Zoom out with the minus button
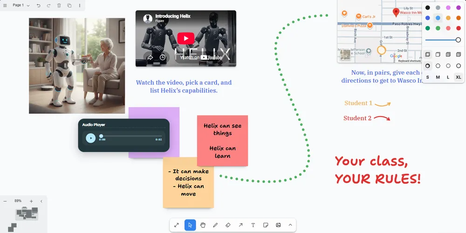Viewport: 466px width, 233px height. tap(5, 201)
